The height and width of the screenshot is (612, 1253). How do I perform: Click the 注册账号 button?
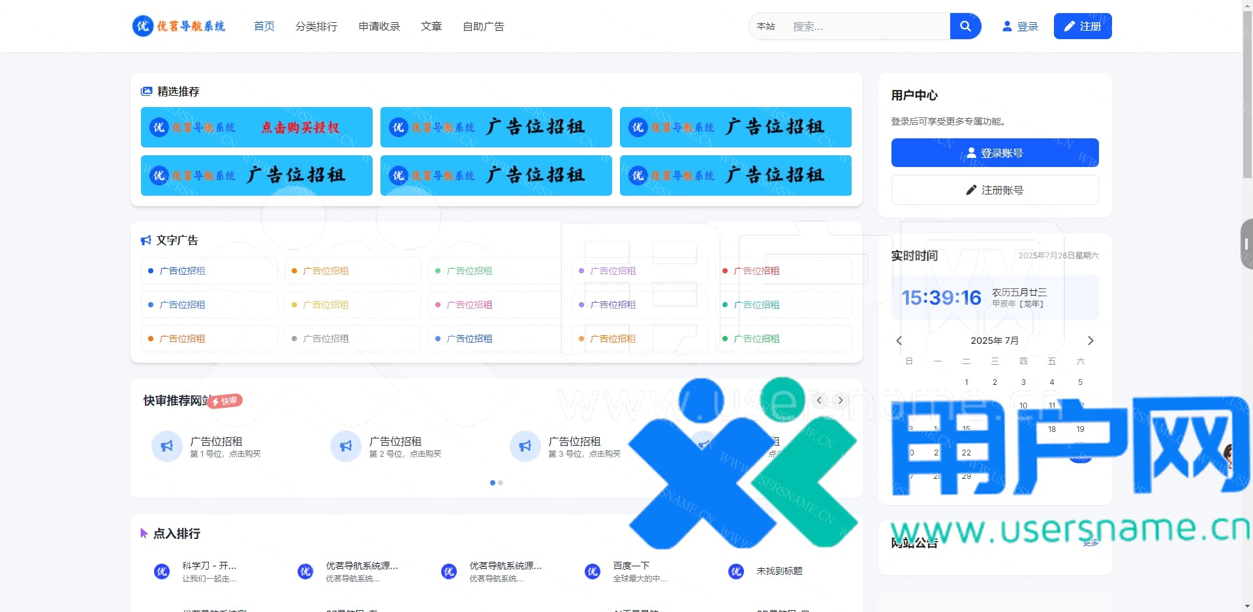[x=995, y=190]
